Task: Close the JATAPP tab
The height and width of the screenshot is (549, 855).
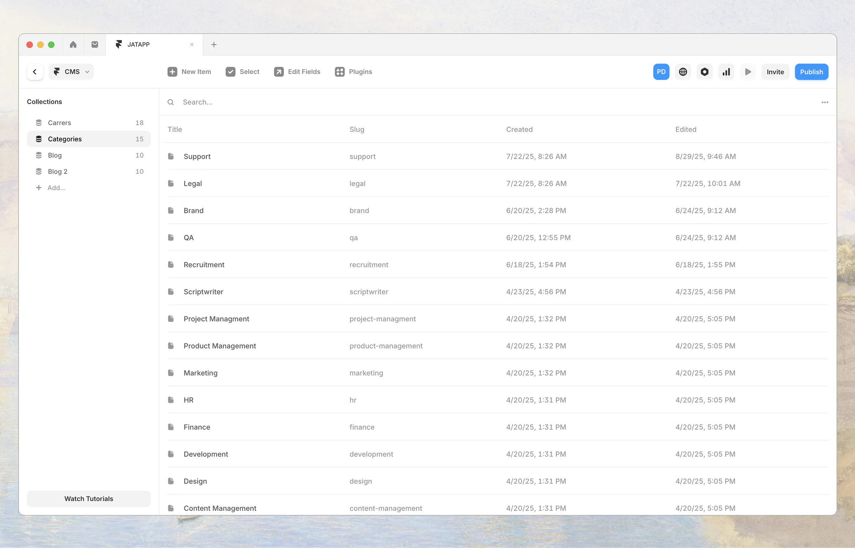Action: [192, 45]
